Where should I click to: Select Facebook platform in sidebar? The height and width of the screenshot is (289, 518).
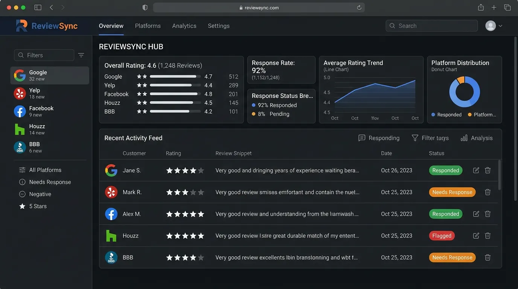tap(50, 111)
